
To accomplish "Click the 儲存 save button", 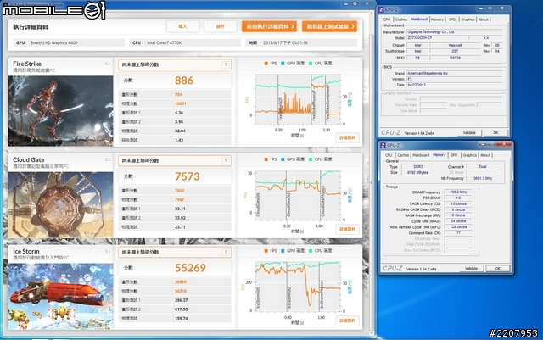I will click(221, 26).
